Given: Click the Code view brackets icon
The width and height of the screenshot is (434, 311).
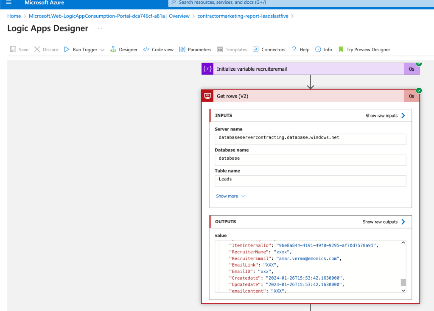Looking at the screenshot, I should click(x=146, y=50).
